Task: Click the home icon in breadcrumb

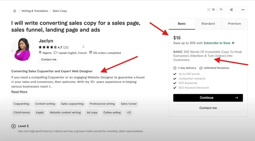Action: pyautogui.click(x=14, y=11)
